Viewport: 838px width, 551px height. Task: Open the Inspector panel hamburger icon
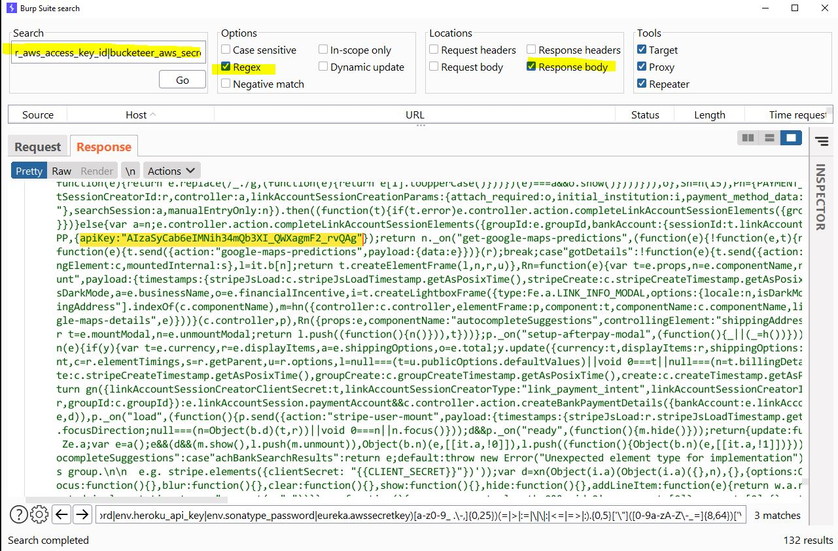click(822, 141)
